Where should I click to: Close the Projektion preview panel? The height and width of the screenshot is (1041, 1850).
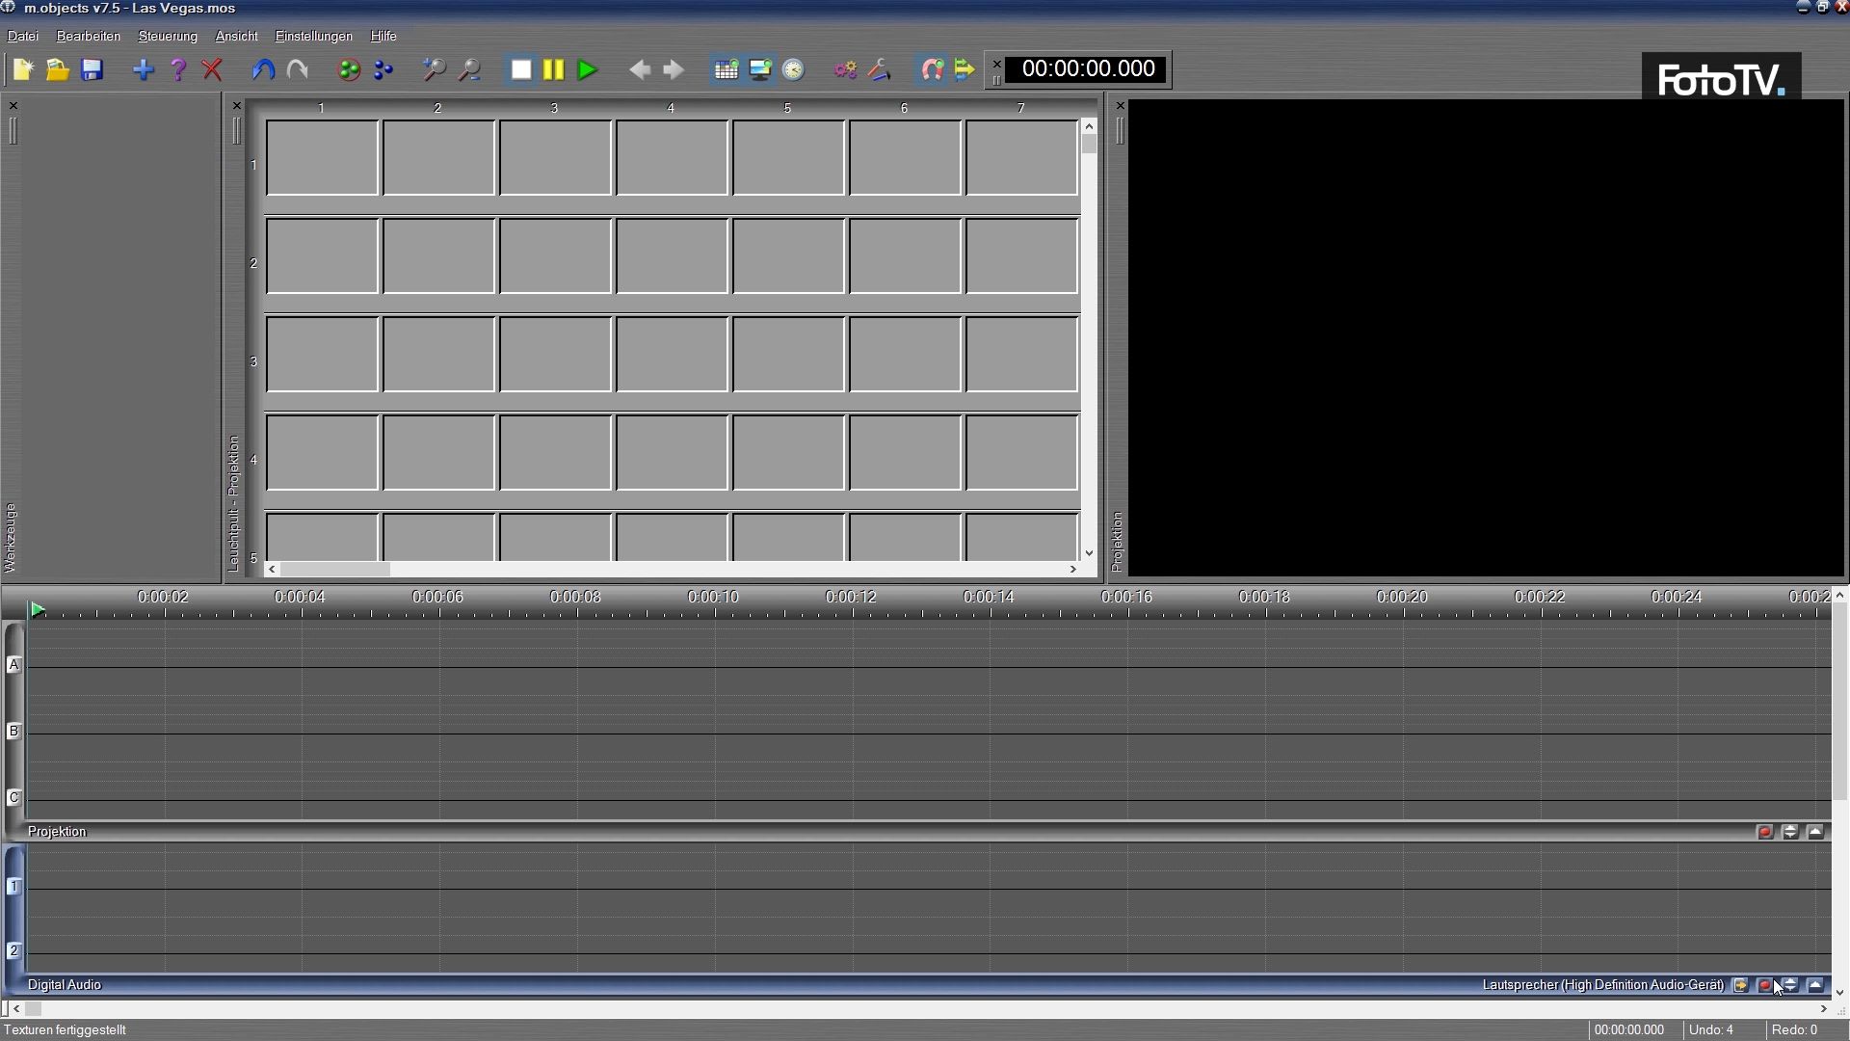[x=1120, y=106]
